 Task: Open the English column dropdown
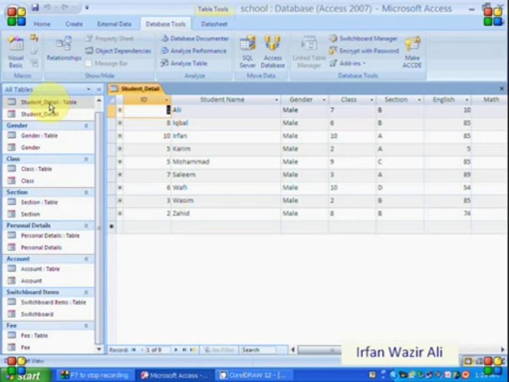point(467,100)
